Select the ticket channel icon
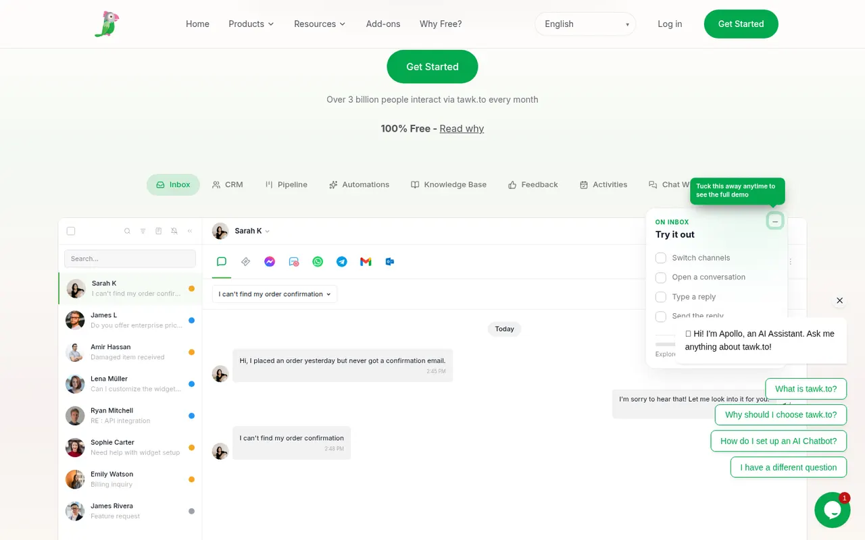 (246, 261)
